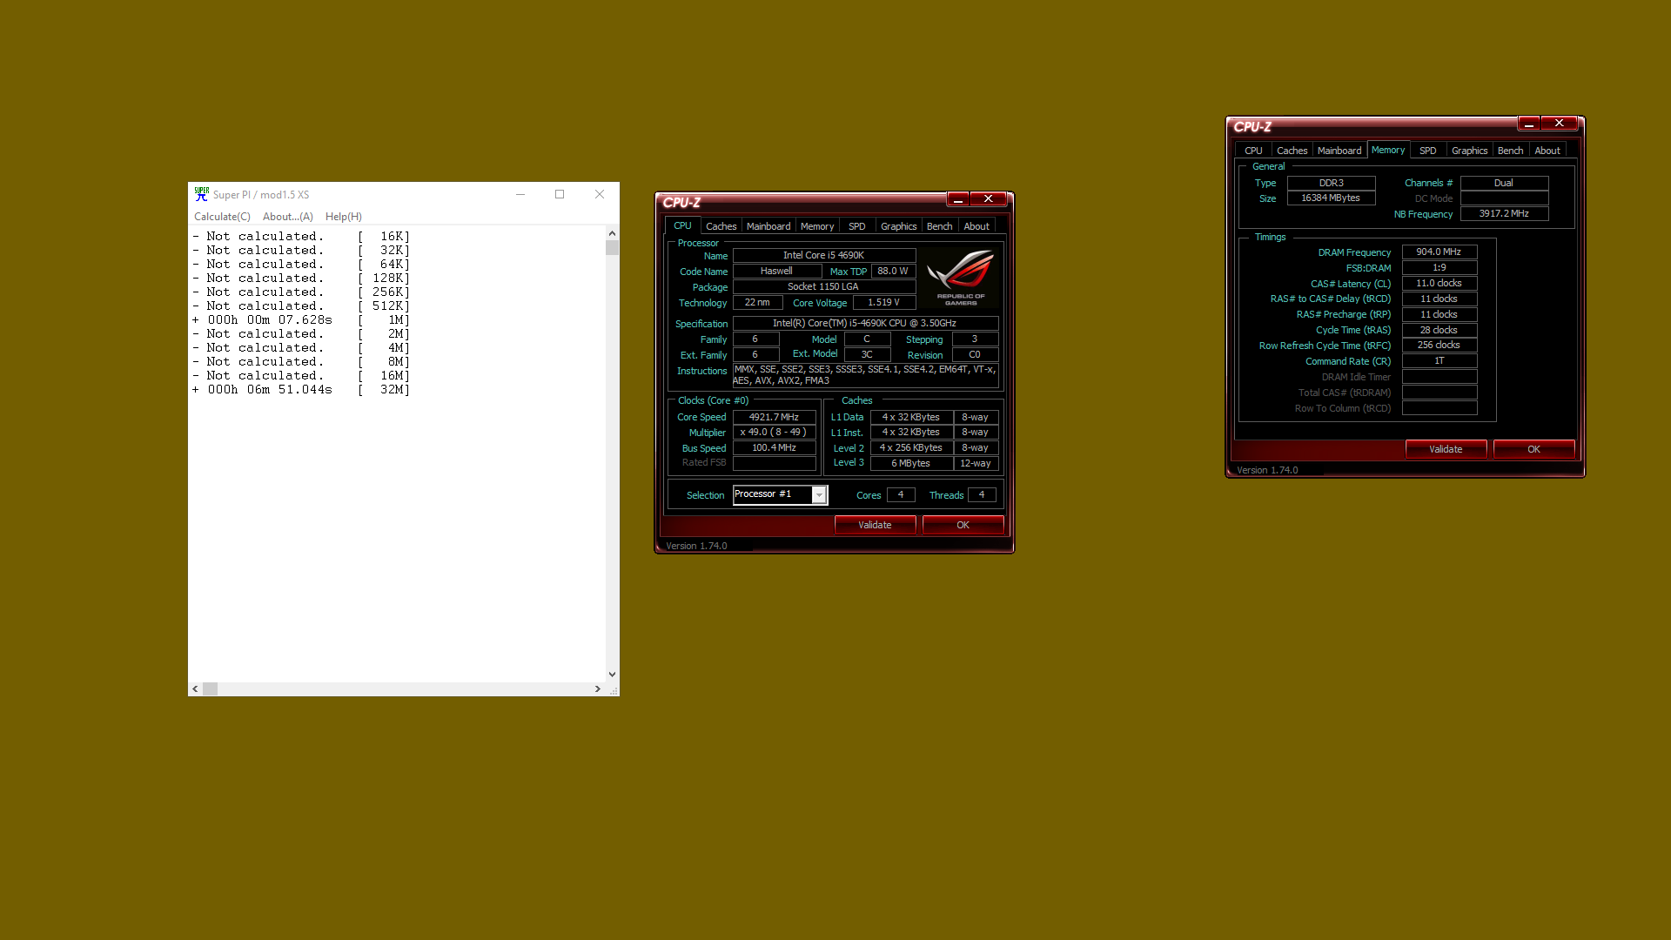Click Super PI scrollbar up arrow
The width and height of the screenshot is (1671, 940).
(613, 233)
